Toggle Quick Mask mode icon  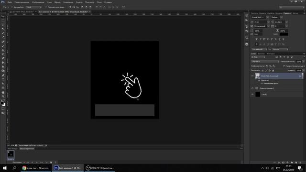pos(3,109)
